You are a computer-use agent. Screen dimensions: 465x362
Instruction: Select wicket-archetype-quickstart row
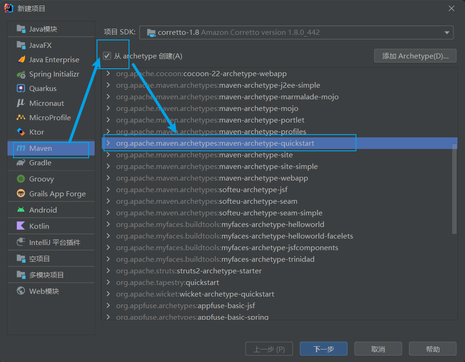[x=279, y=294]
